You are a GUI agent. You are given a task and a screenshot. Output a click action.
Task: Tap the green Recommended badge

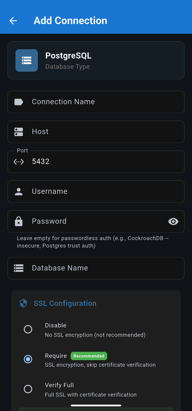point(89,356)
